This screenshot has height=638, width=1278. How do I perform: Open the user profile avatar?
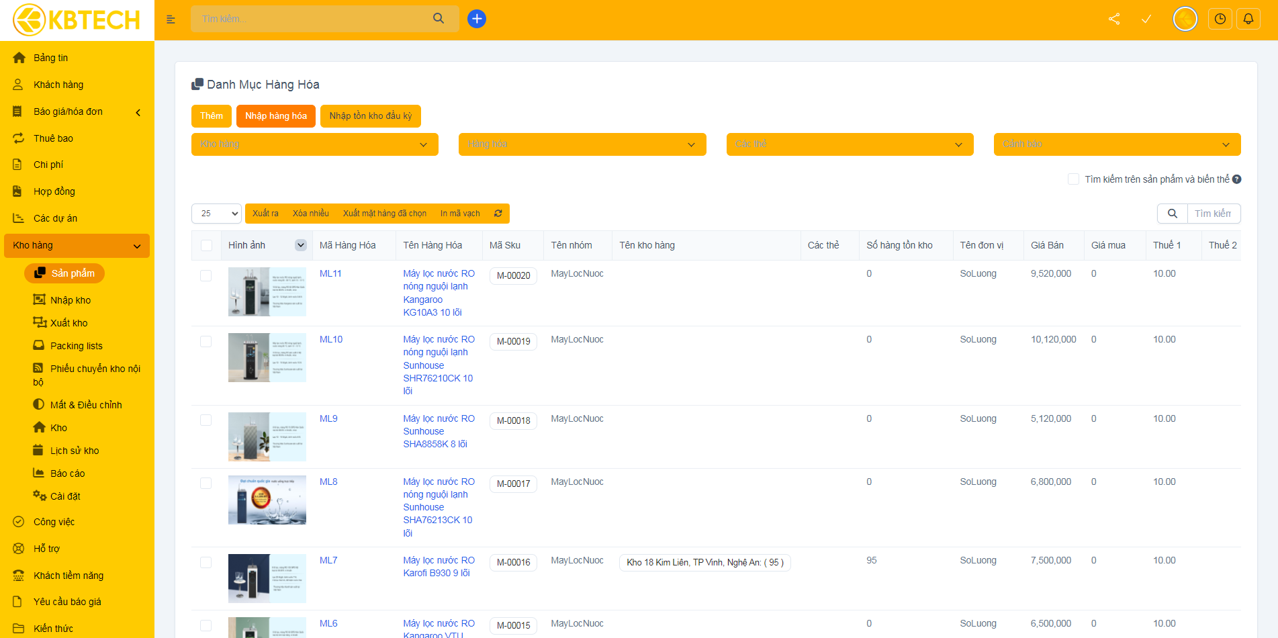click(x=1185, y=19)
